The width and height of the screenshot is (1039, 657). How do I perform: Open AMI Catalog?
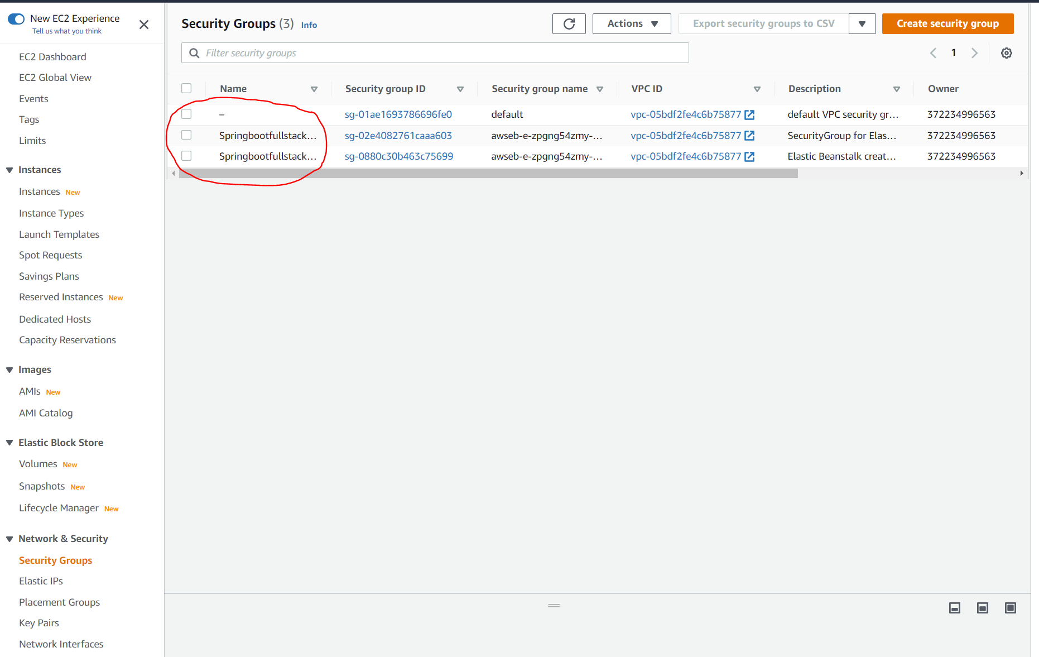tap(46, 413)
